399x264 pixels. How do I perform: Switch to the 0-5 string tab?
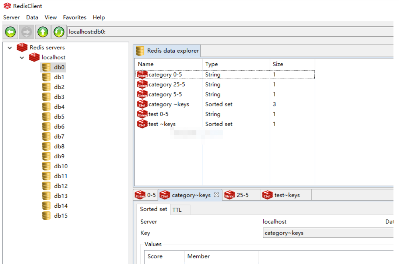(146, 195)
